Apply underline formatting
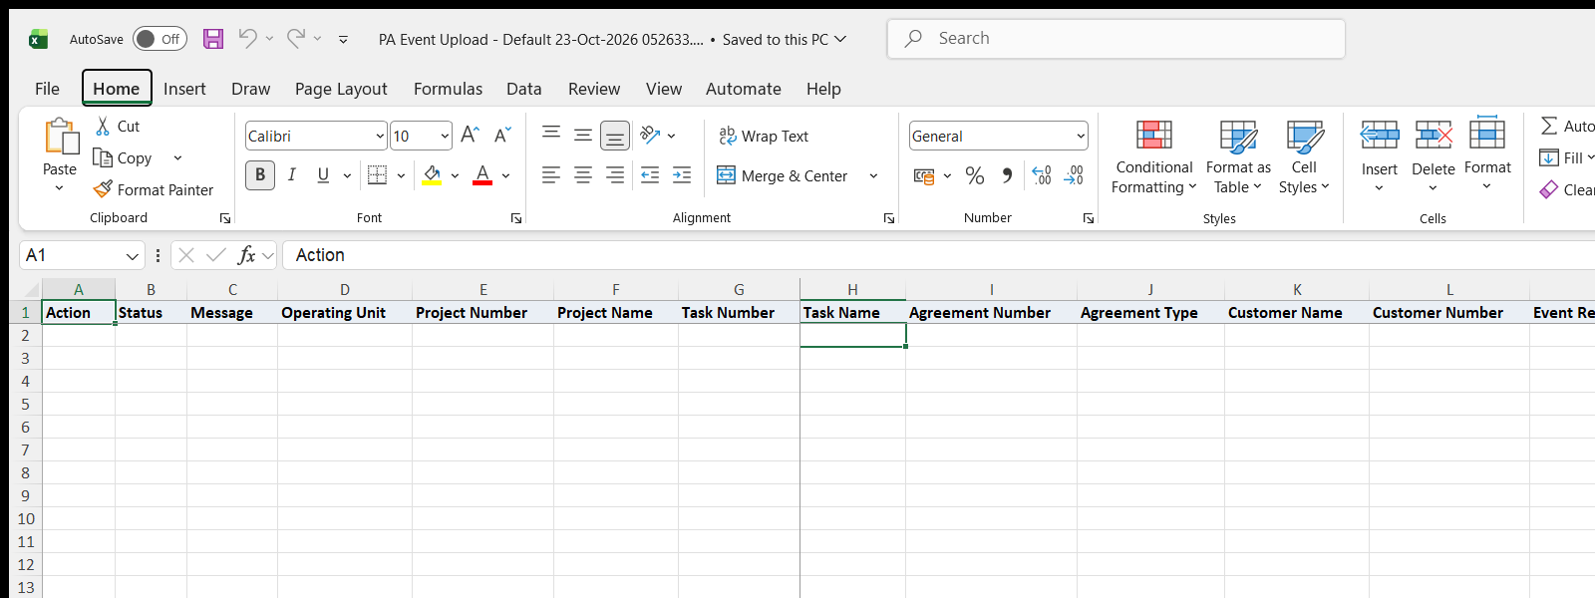The image size is (1595, 598). point(323,175)
